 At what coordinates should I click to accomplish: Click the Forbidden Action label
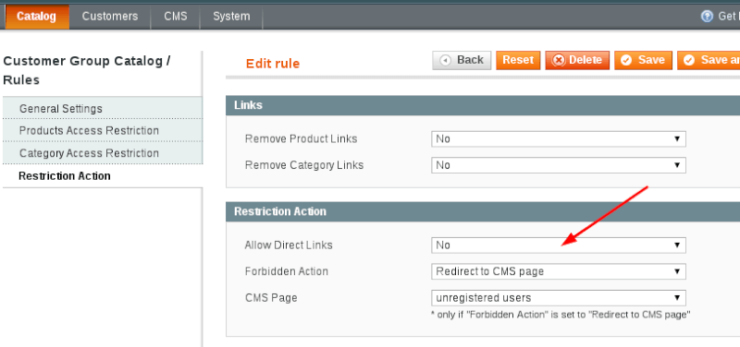click(x=287, y=271)
